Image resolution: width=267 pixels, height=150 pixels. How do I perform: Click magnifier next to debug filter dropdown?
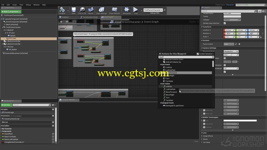coord(165,10)
